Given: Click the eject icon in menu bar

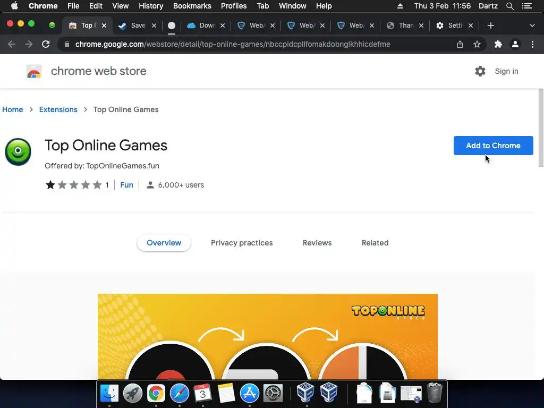Looking at the screenshot, I should [x=400, y=6].
